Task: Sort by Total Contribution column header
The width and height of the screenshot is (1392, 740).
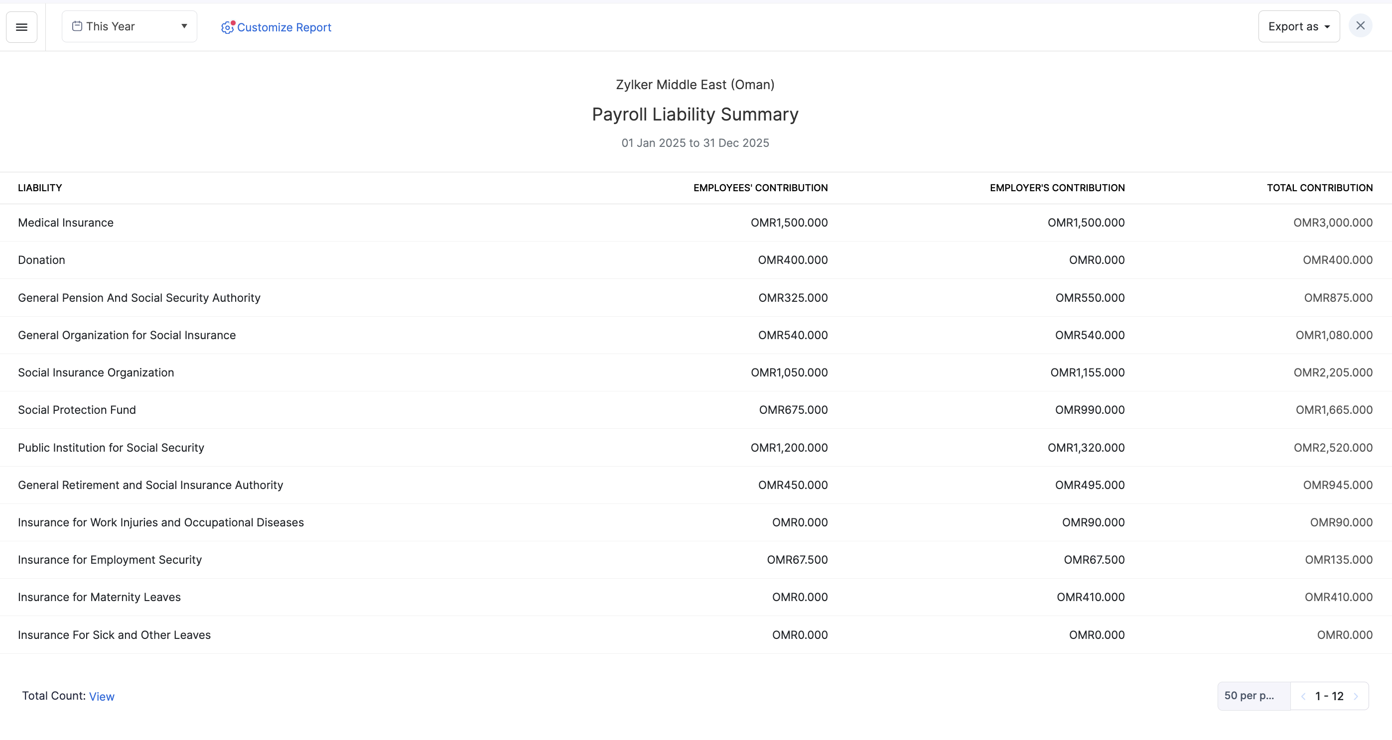Action: point(1320,188)
